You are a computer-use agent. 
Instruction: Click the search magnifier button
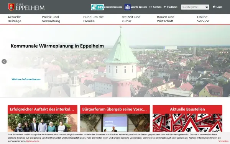207,7
